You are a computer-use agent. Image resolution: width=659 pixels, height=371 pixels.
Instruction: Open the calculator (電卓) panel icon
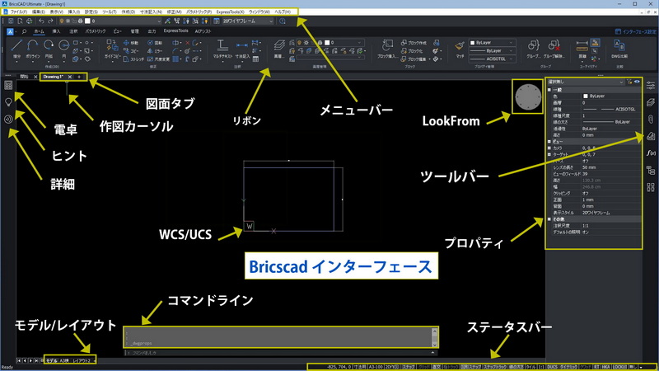click(8, 86)
